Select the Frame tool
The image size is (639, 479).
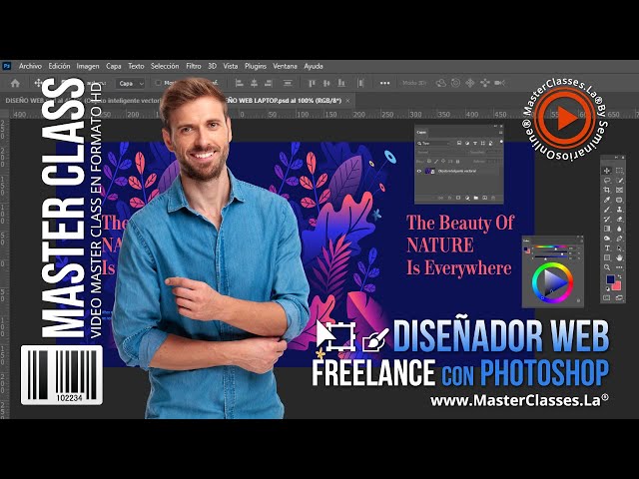[x=619, y=191]
